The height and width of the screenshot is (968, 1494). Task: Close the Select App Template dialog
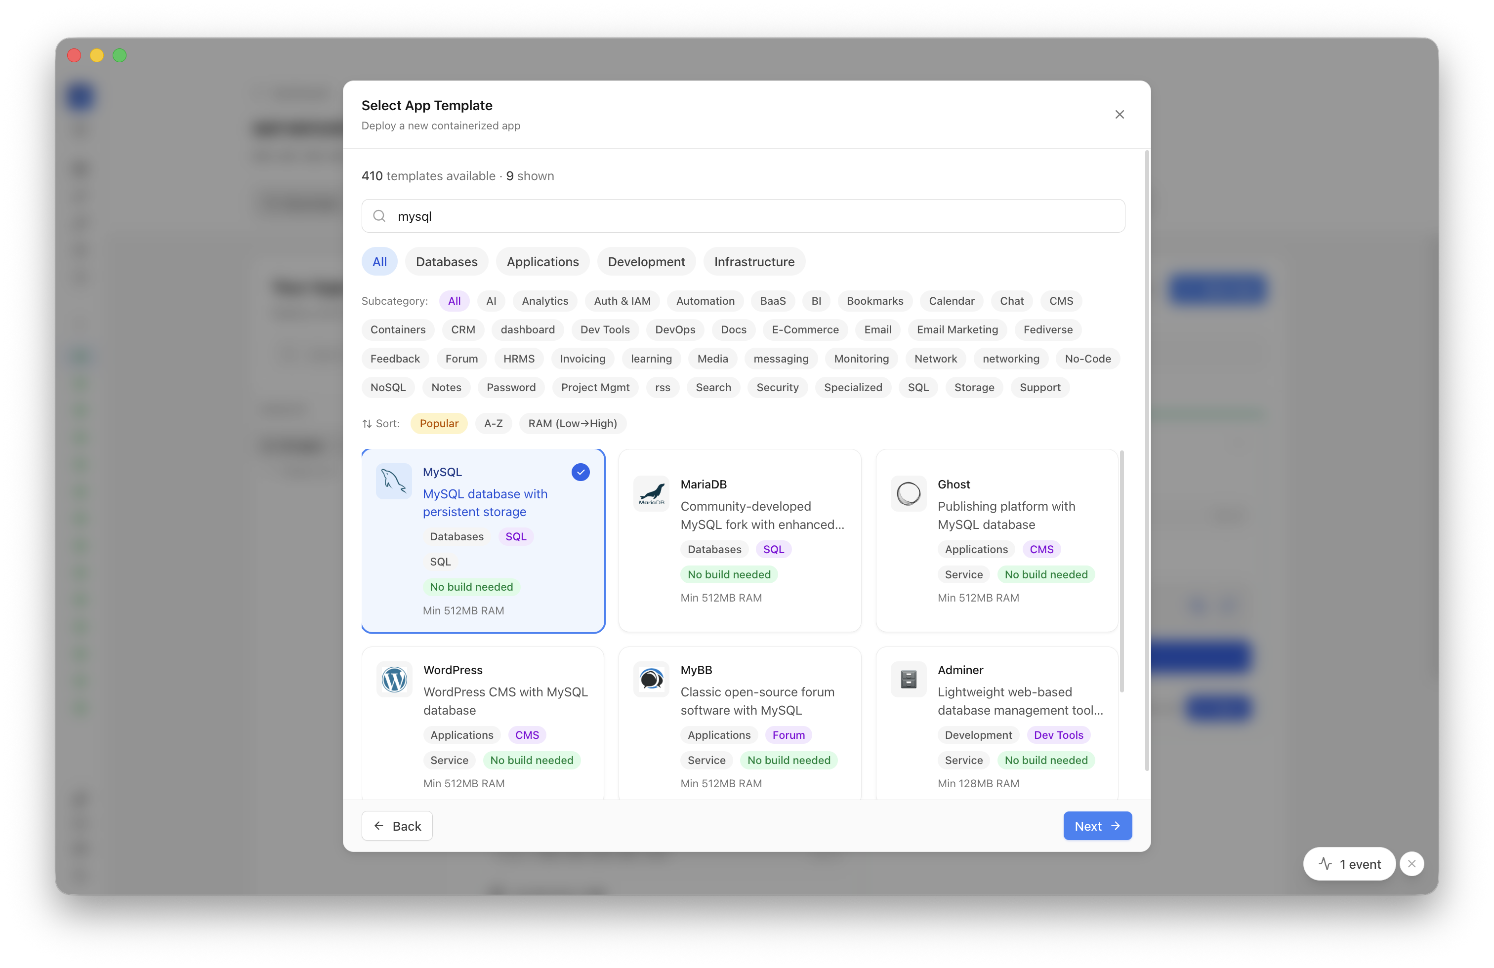(1119, 114)
